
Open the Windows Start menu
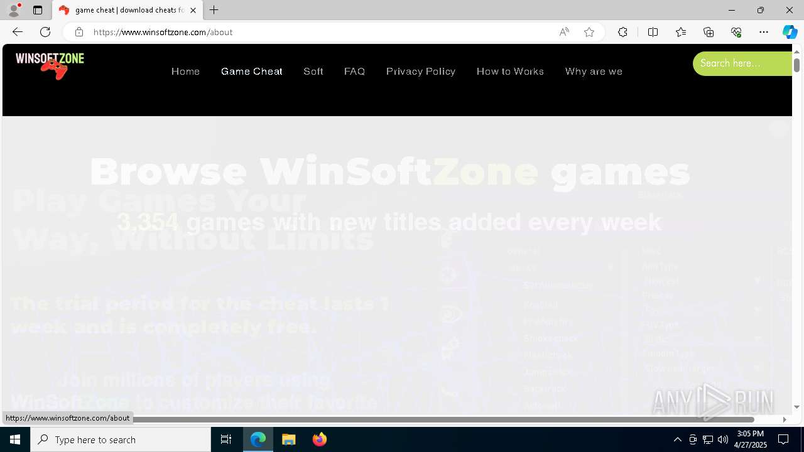(x=15, y=439)
